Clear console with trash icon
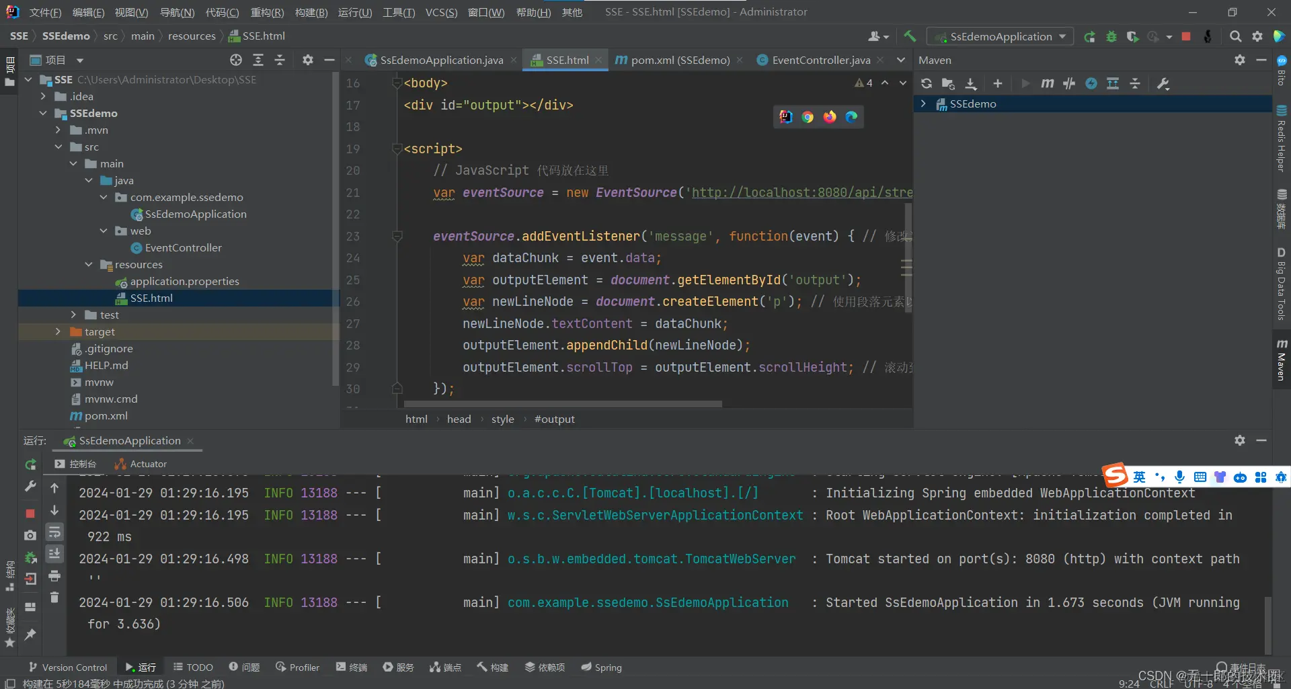The width and height of the screenshot is (1291, 689). pyautogui.click(x=54, y=598)
